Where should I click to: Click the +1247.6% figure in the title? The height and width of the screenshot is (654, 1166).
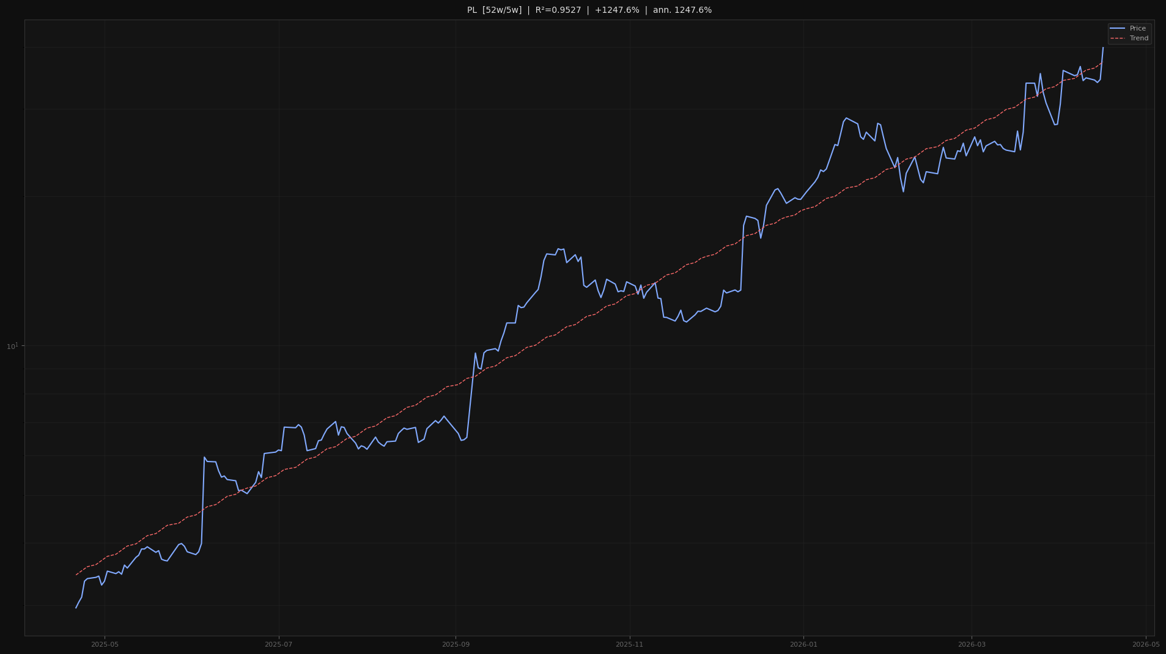(x=618, y=10)
